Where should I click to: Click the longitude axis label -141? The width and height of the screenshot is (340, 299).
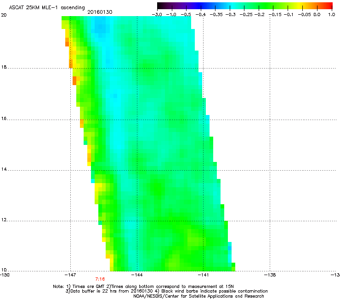203,275
